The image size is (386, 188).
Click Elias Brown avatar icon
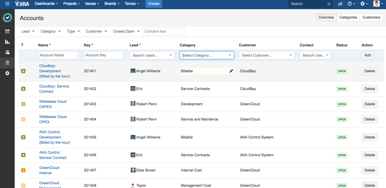click(x=133, y=170)
